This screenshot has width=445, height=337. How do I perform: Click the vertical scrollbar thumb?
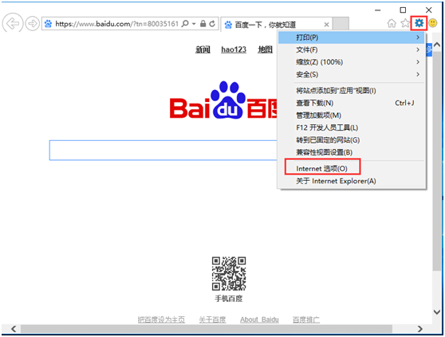click(x=437, y=161)
